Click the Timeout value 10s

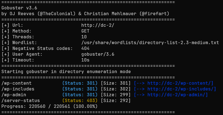click(x=85, y=60)
